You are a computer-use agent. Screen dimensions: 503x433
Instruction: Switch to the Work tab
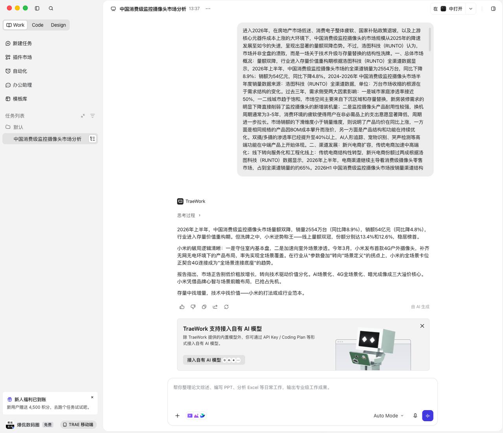point(15,25)
